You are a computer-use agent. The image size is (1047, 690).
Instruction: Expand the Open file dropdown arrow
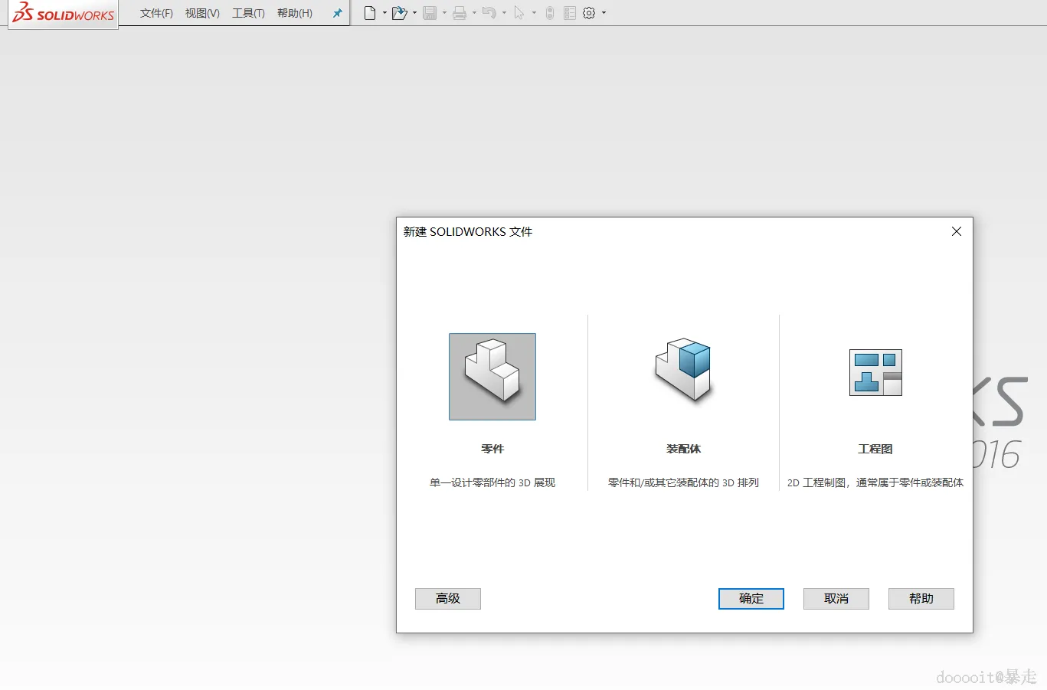414,13
